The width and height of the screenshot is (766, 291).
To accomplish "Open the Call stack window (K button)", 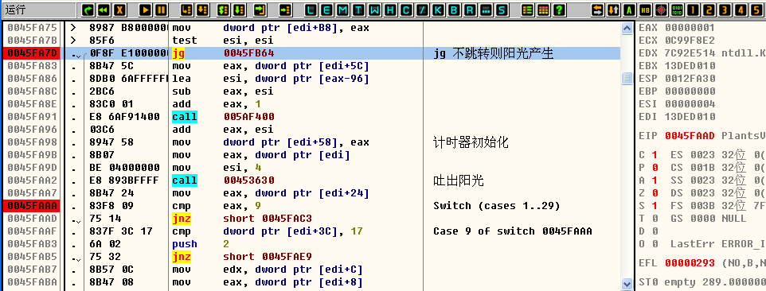I will (438, 10).
